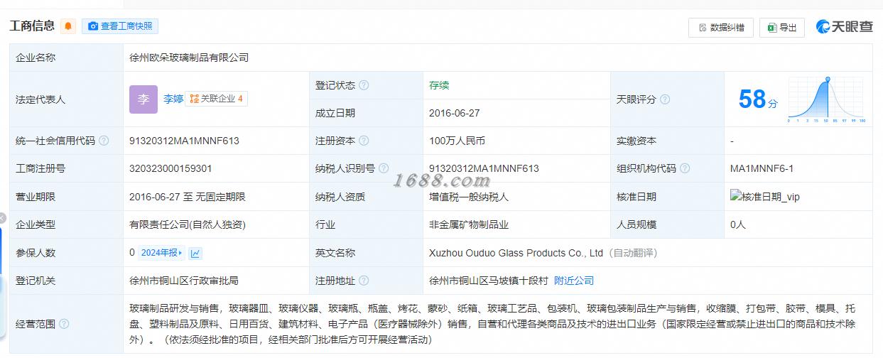Click staff size value 0人
883x358 pixels.
738,224
